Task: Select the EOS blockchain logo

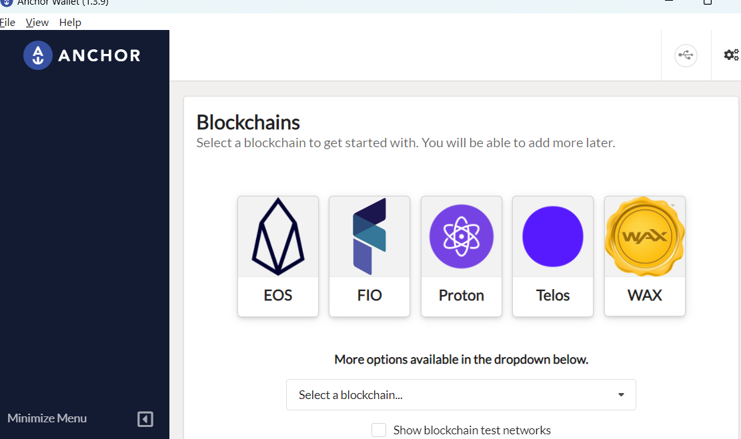Action: [x=277, y=236]
